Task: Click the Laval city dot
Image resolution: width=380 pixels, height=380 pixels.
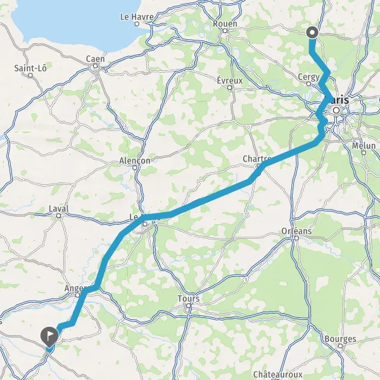Action: (x=59, y=215)
